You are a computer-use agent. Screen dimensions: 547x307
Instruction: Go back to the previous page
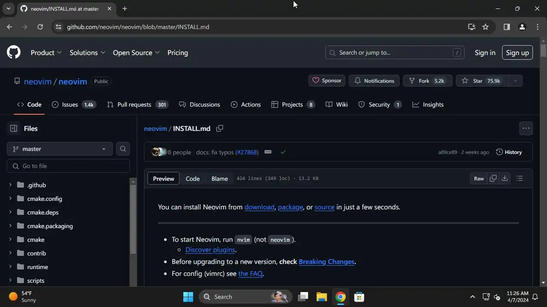[9, 27]
